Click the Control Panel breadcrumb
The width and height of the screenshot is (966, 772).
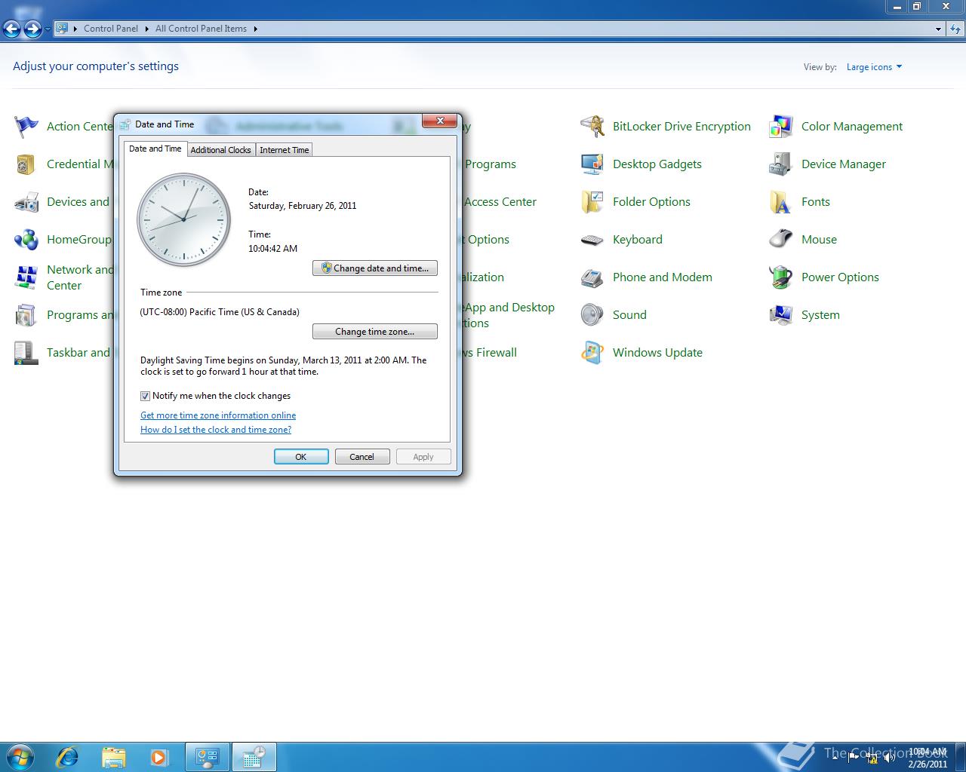tap(111, 29)
